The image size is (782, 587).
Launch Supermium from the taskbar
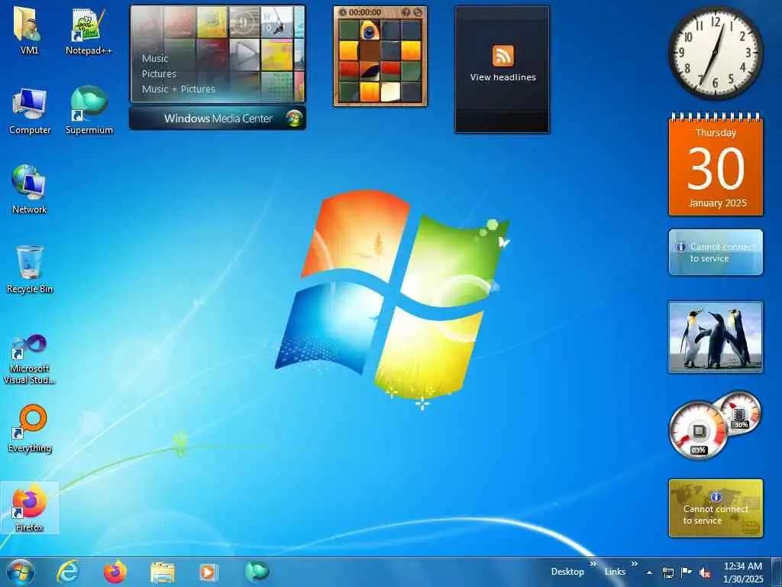(x=257, y=572)
